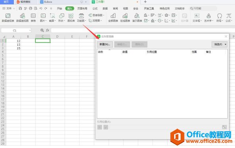This screenshot has height=148, width=235.
Task: Insert a line chart
Action: (160, 15)
